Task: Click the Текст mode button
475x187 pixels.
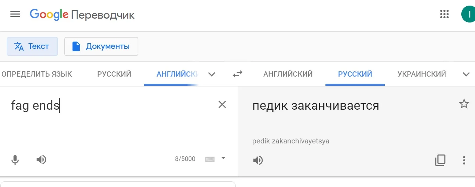Action: [32, 46]
